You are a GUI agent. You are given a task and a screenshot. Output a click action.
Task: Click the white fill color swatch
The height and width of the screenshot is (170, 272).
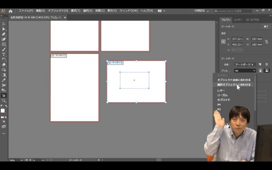point(2,110)
